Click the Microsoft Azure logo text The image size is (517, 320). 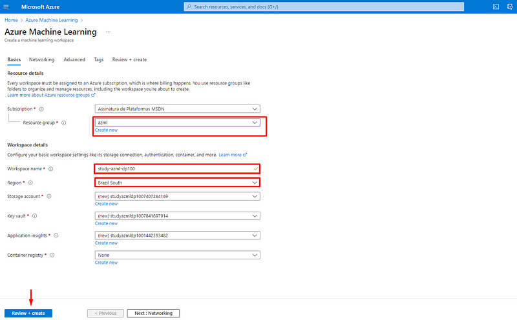[x=40, y=6]
